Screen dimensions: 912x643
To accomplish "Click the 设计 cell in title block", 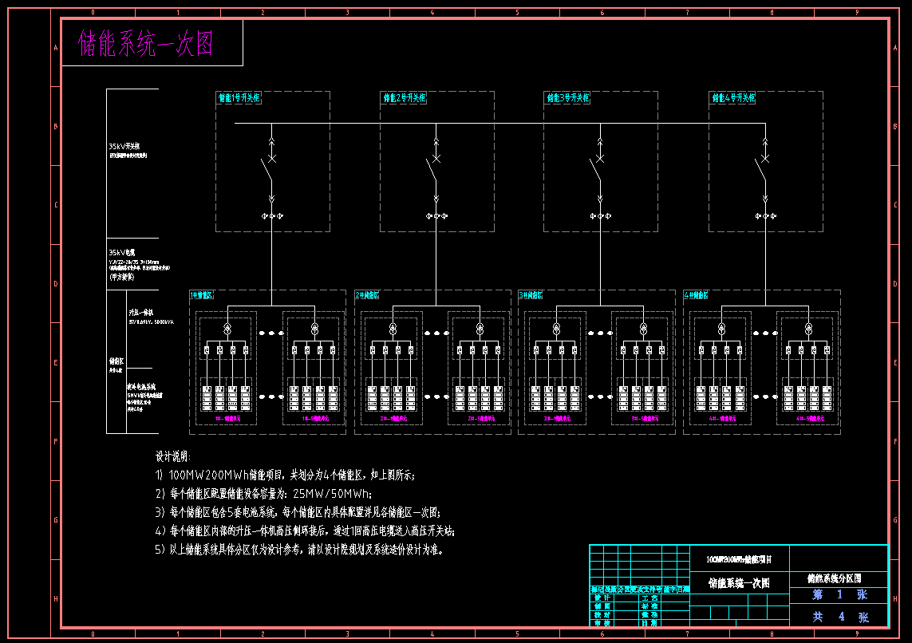I will [602, 598].
